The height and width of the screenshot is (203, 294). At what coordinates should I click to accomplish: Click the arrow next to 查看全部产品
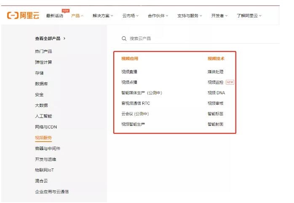pyautogui.click(x=64, y=38)
